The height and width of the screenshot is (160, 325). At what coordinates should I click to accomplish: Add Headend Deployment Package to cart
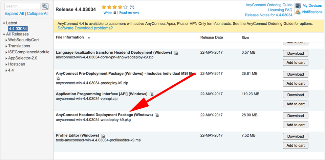point(296,125)
